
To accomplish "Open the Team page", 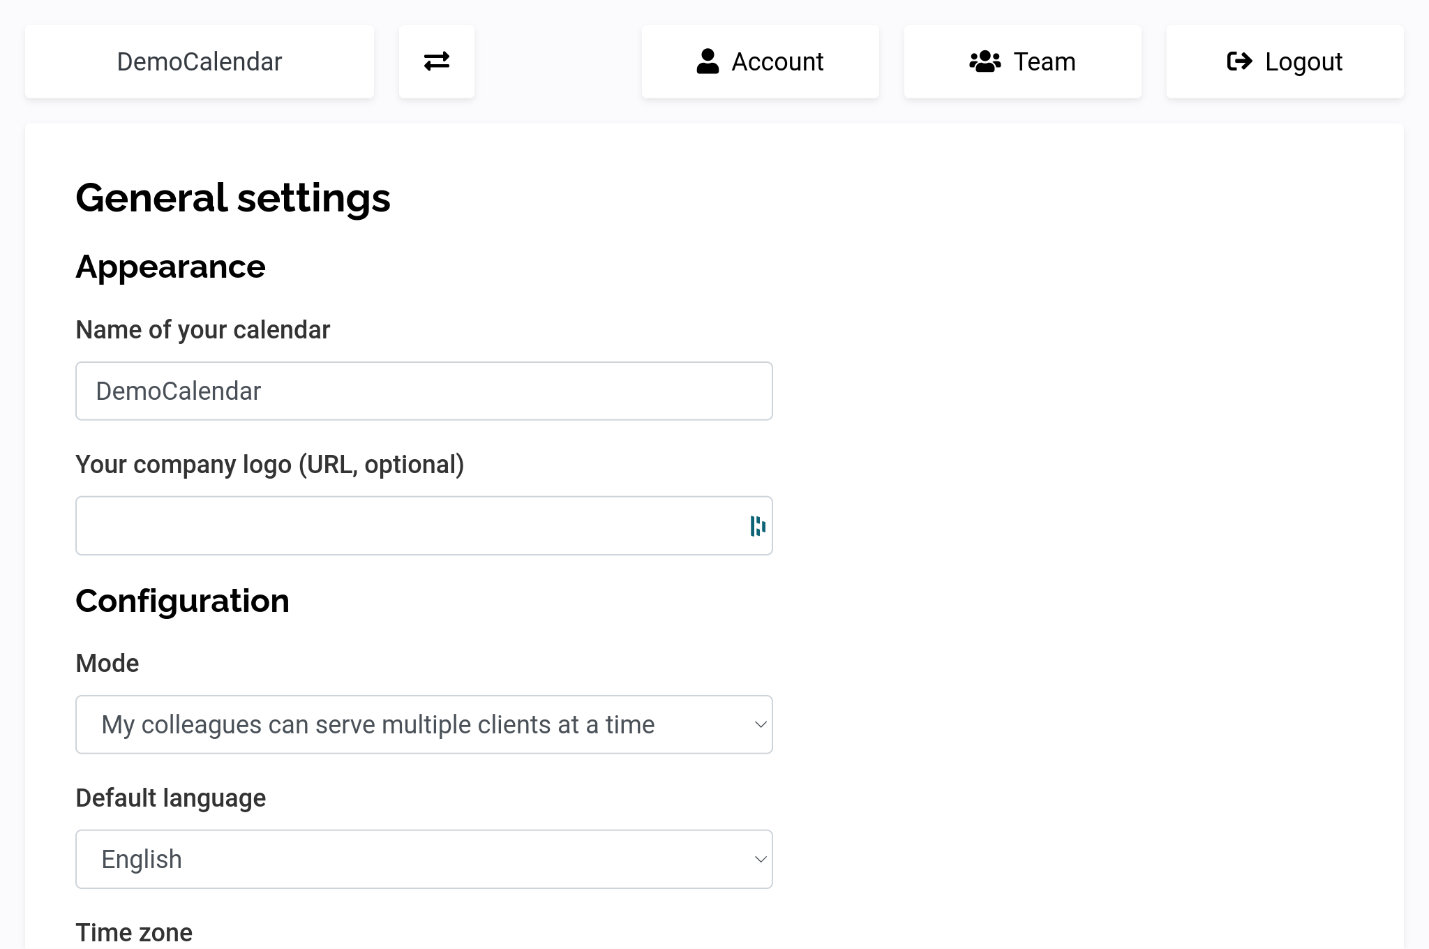I will point(1023,61).
